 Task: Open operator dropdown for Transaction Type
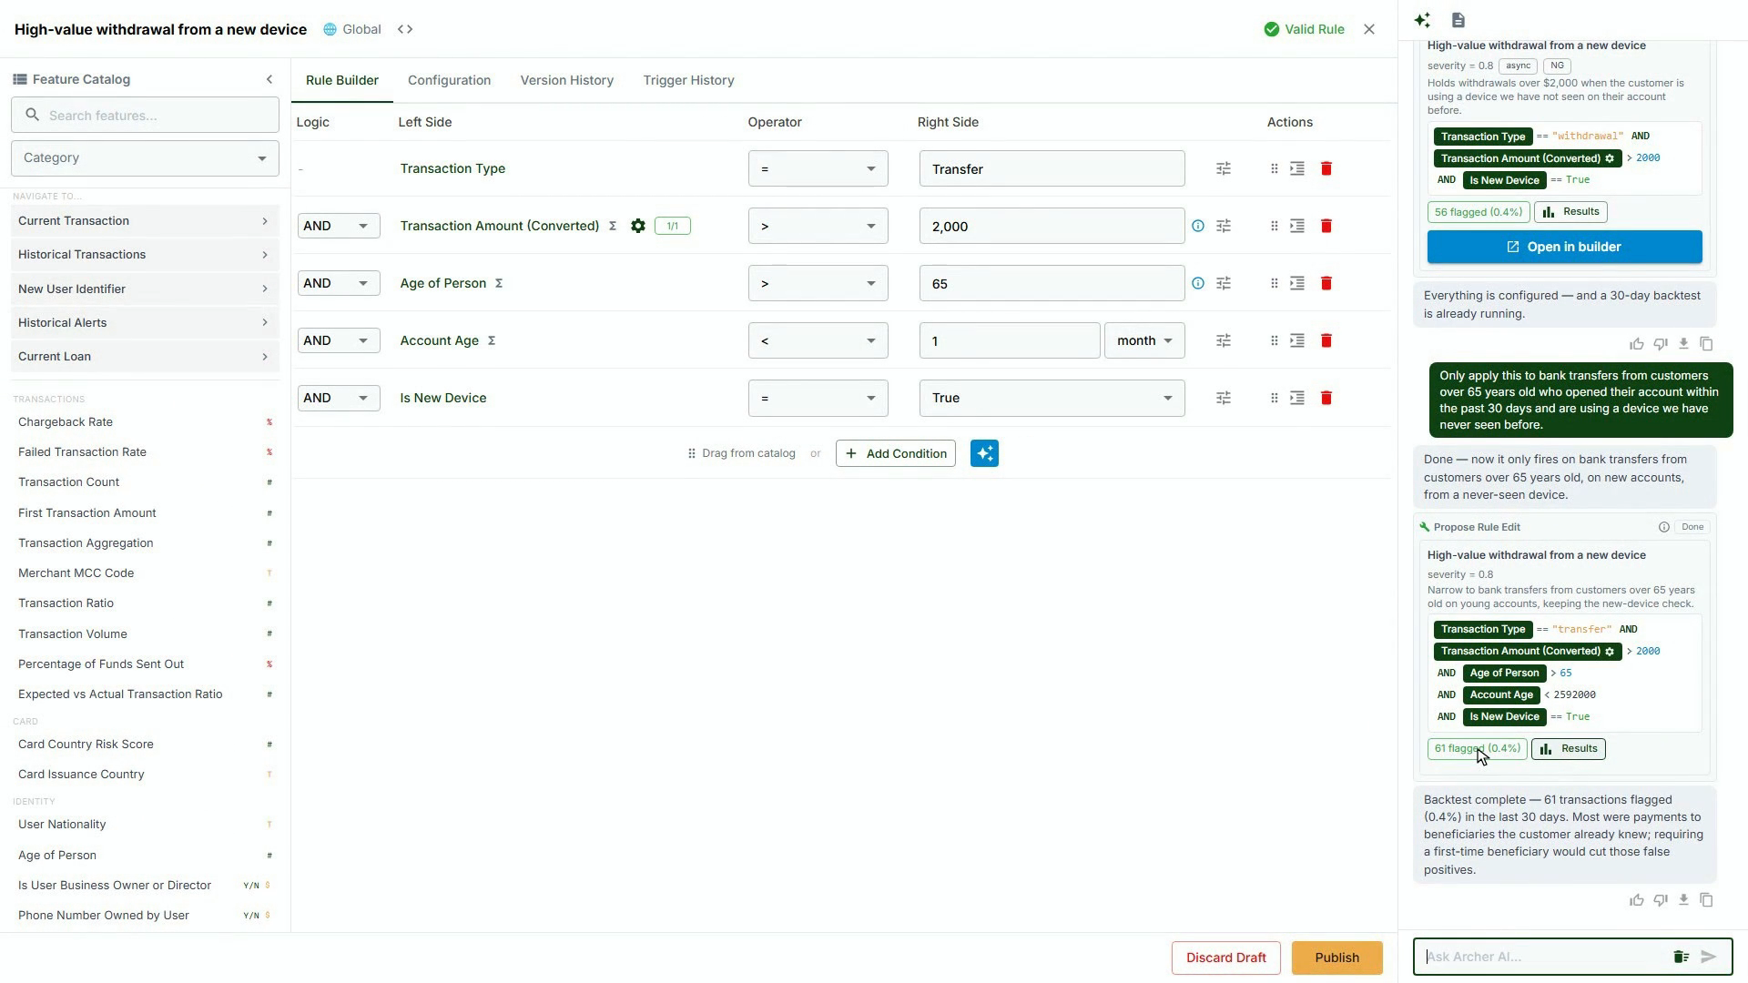click(x=818, y=168)
